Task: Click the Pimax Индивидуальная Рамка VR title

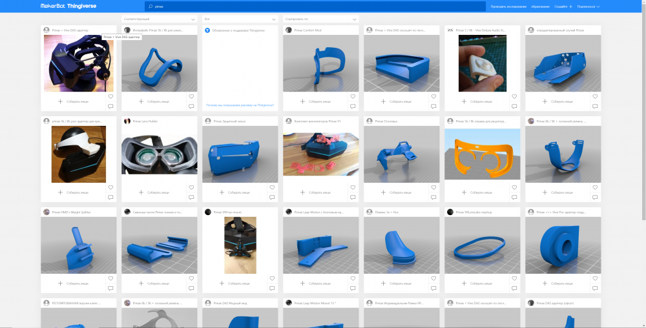Action: (x=400, y=303)
